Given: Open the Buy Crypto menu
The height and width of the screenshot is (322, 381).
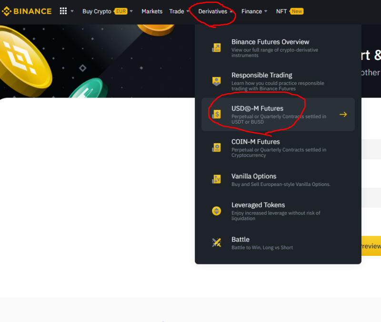Looking at the screenshot, I should (97, 11).
